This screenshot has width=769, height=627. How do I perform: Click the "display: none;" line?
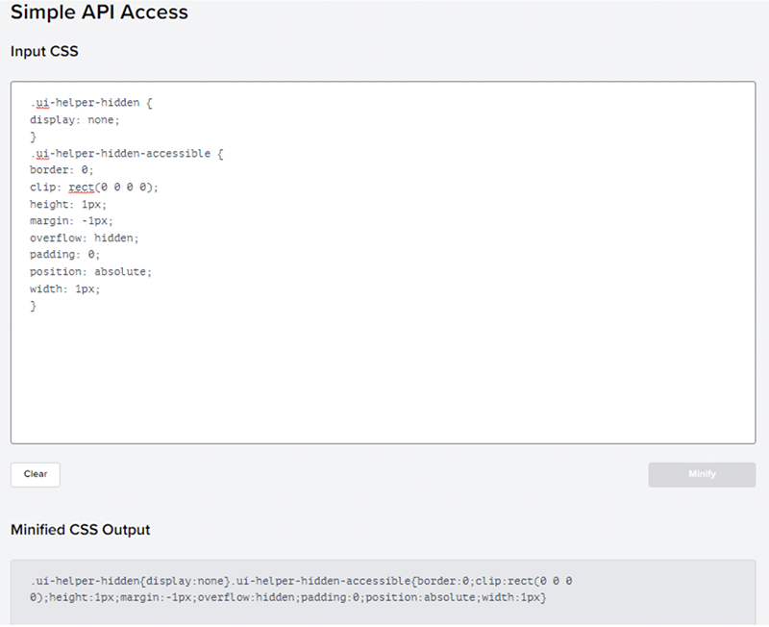(x=75, y=120)
